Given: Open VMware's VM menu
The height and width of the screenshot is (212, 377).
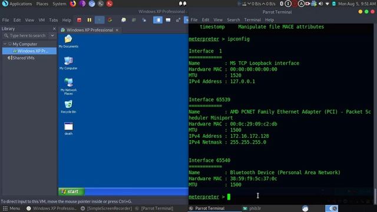Looking at the screenshot, I should tap(42, 20).
